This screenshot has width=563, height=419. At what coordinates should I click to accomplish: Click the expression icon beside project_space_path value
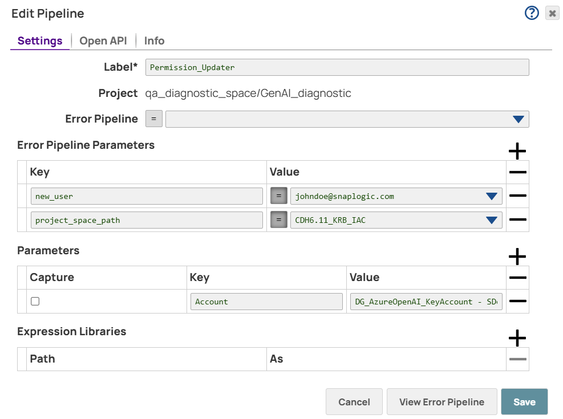click(278, 219)
